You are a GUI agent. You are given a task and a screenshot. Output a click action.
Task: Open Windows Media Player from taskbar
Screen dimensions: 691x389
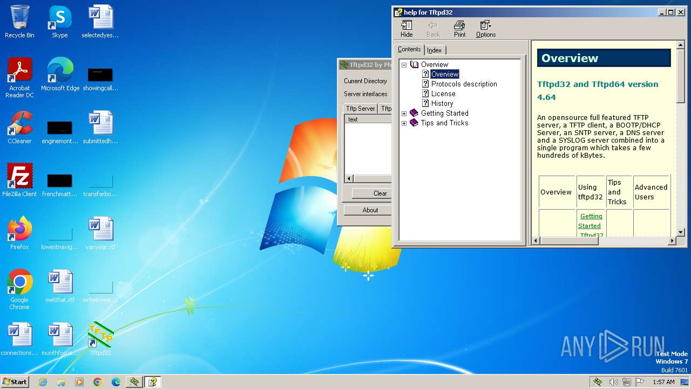point(79,382)
